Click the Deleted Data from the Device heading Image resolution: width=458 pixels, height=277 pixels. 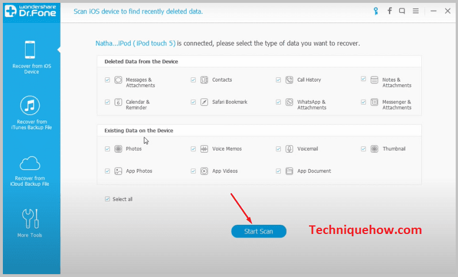click(142, 61)
